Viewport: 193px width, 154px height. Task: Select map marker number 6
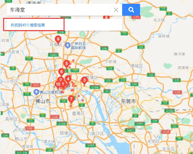[61, 72]
